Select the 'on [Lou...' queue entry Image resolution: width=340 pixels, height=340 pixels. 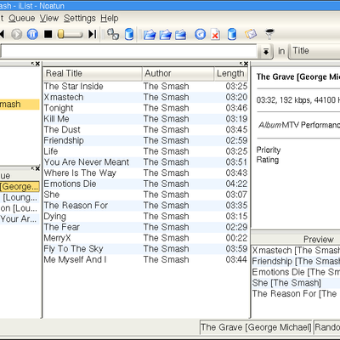tap(20, 208)
